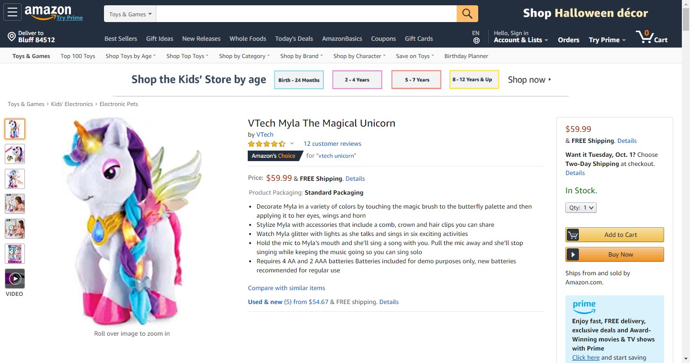Play the product video thumbnail
690x363 pixels.
[x=15, y=279]
